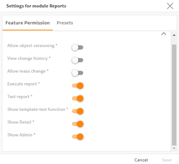Screen dimensions: 179x164
Task: Collapse the section with the chevron-up icon
Action: [x=164, y=34]
